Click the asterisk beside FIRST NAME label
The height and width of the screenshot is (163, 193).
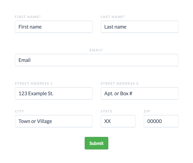pos(40,16)
